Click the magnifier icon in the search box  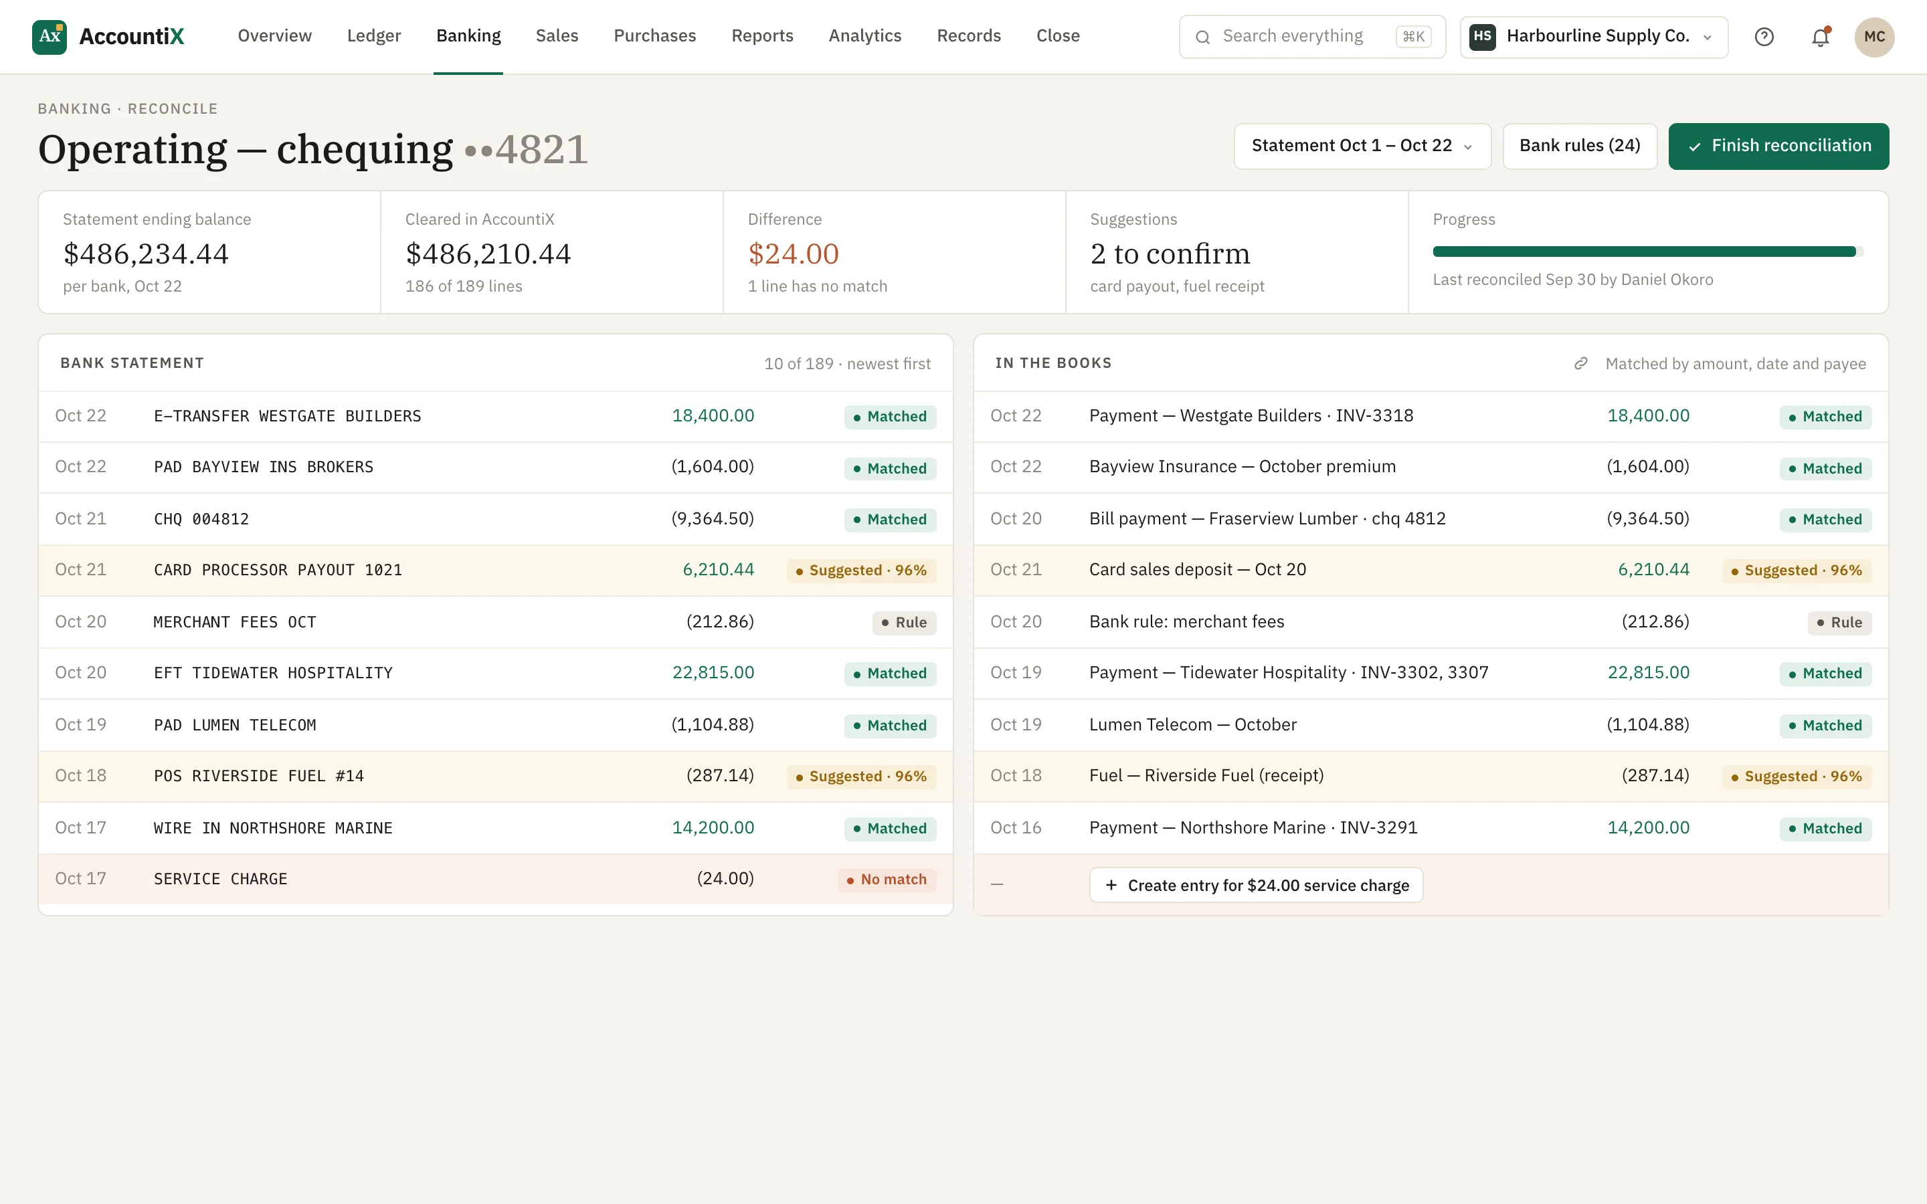[x=1202, y=37]
